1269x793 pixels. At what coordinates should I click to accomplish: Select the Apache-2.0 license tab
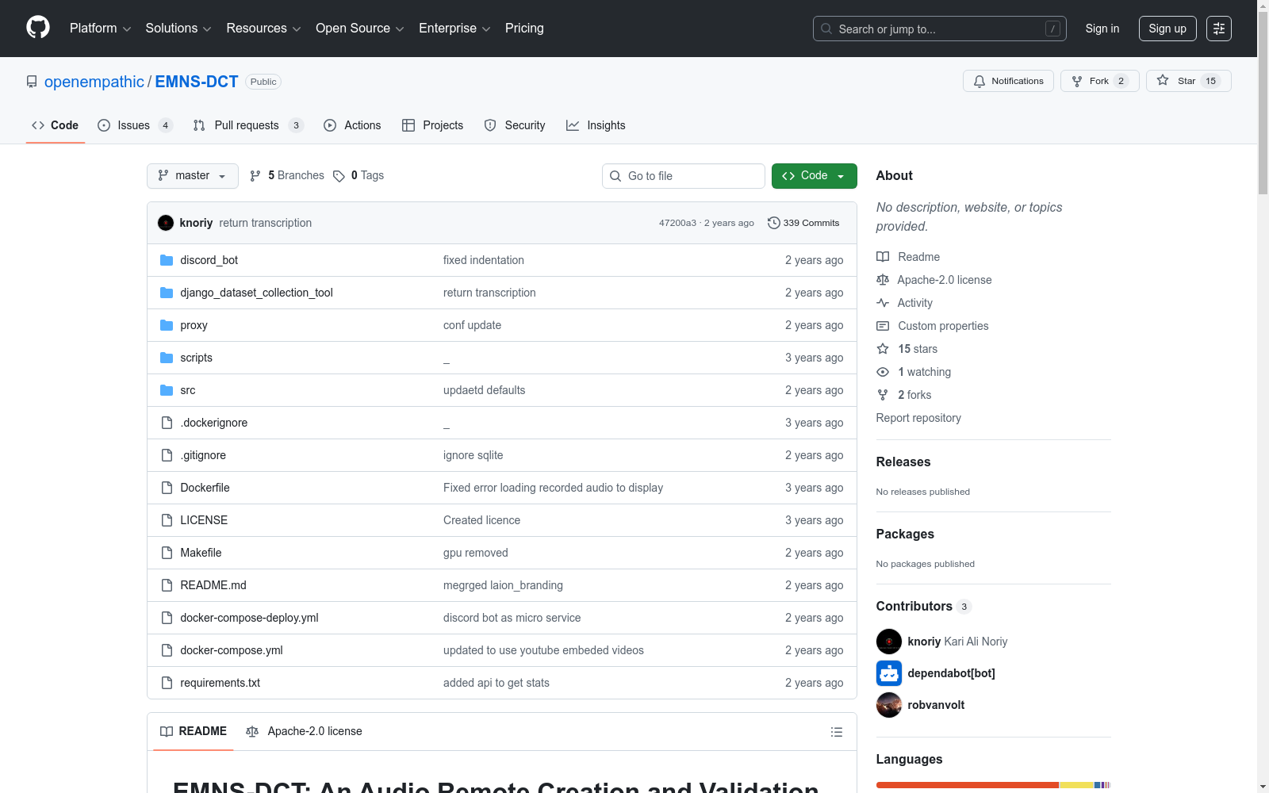click(x=304, y=731)
